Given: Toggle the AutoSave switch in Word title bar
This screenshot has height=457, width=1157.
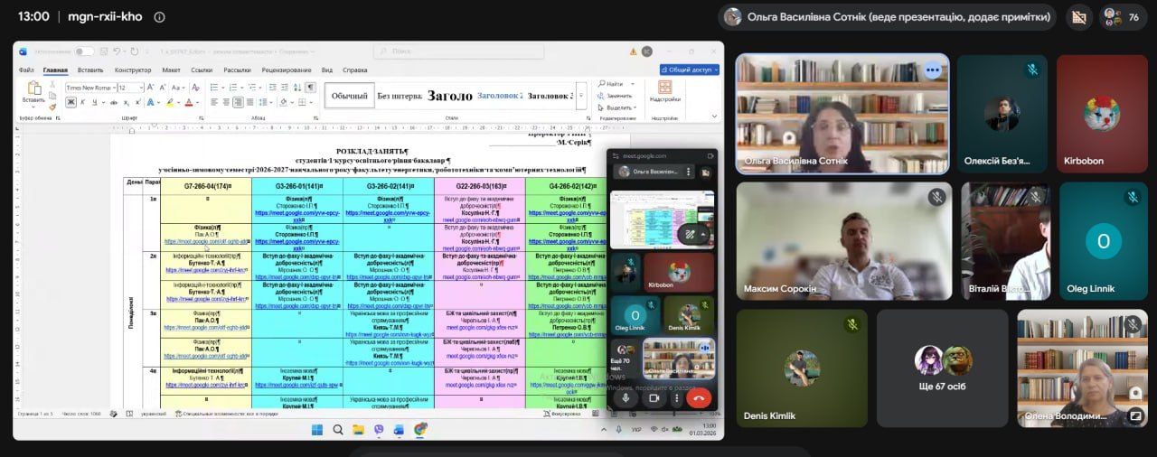Looking at the screenshot, I should (83, 51).
